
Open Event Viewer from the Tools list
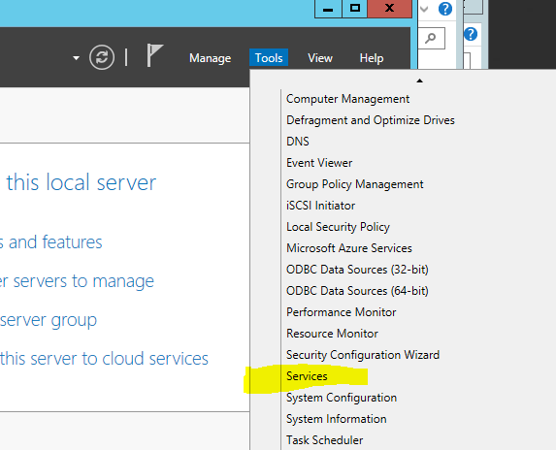pyautogui.click(x=319, y=163)
